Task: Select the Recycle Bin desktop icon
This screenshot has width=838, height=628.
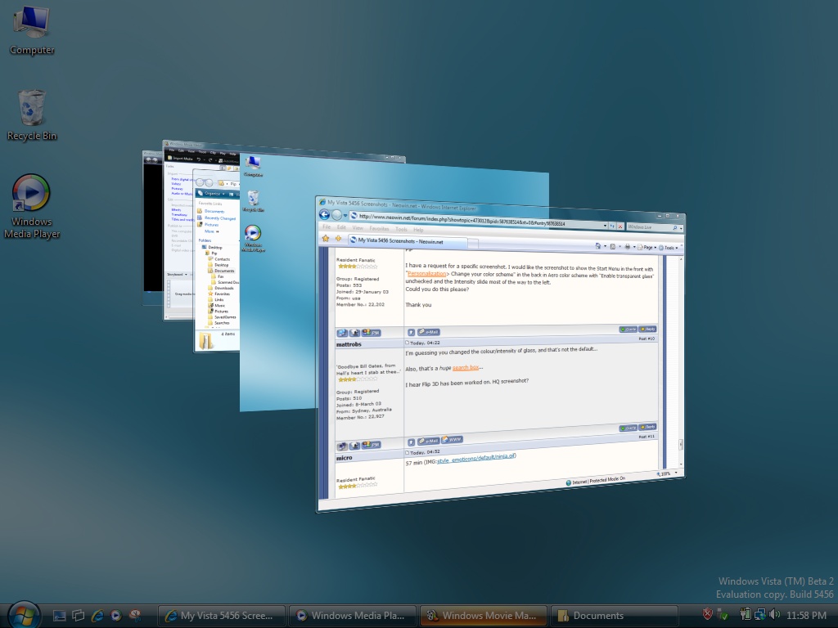Action: (32, 115)
